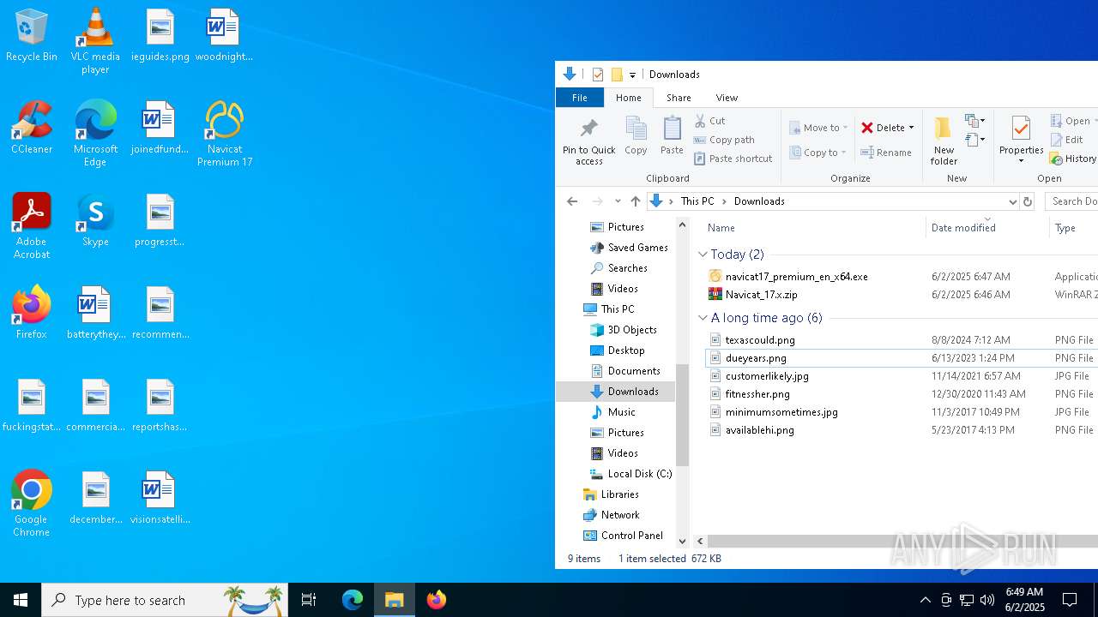
Task: Select the texascould.png file
Action: point(760,340)
